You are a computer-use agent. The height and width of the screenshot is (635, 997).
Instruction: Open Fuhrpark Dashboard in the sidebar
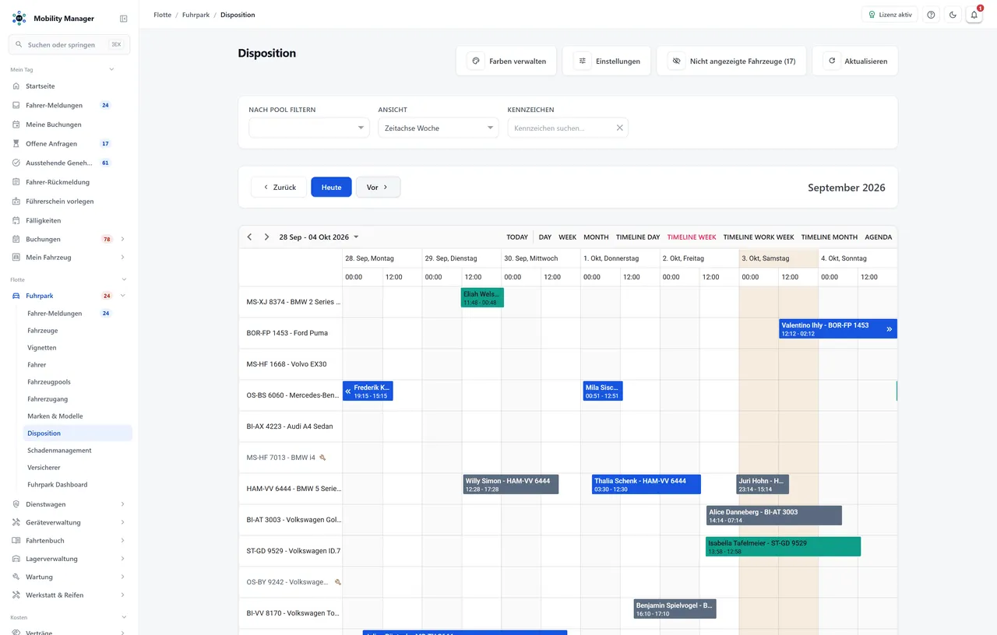[x=57, y=485]
